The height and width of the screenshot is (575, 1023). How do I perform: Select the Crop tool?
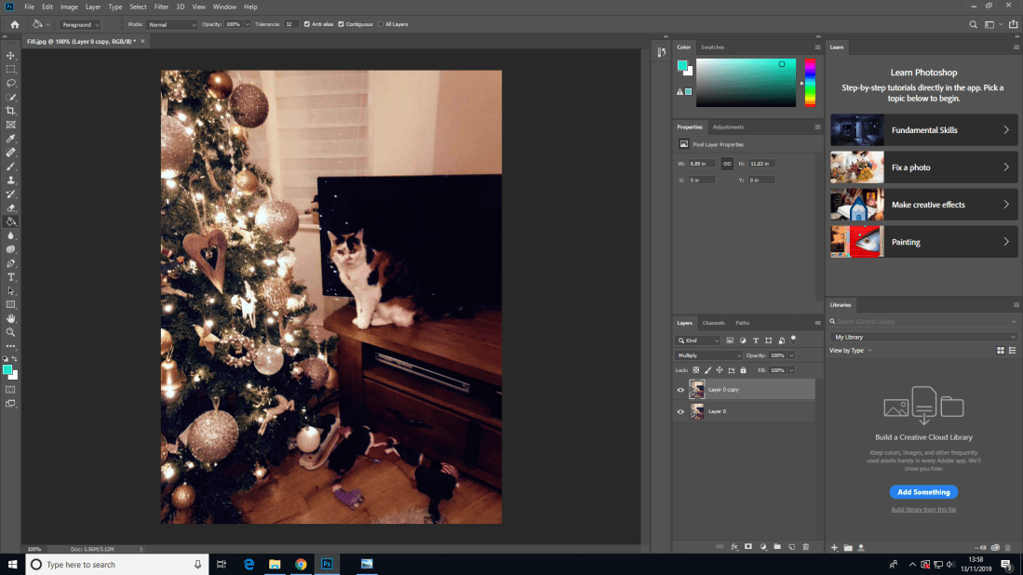pos(11,111)
